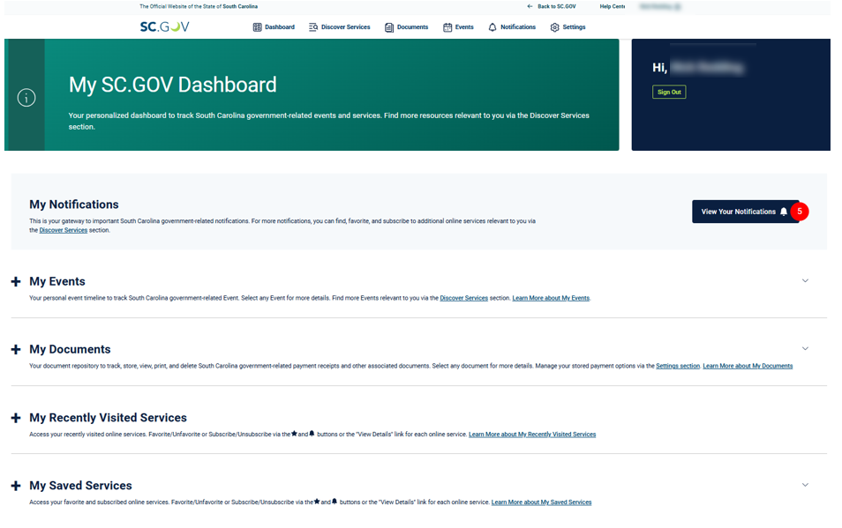Click My Recently Visited Services heading

click(x=108, y=418)
